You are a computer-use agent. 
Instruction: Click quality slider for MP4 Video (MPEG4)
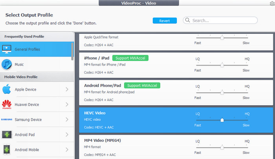[222, 148]
